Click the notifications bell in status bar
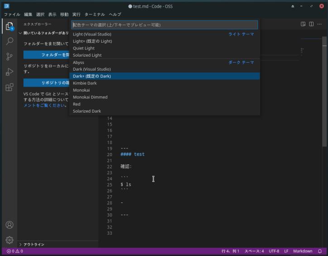 pyautogui.click(x=320, y=251)
